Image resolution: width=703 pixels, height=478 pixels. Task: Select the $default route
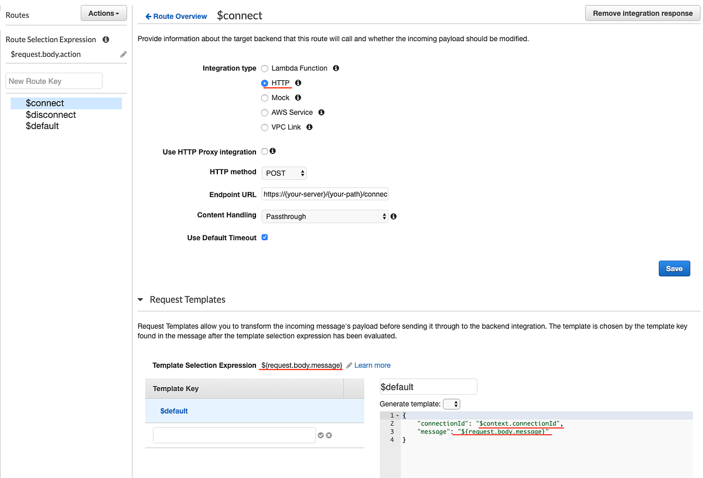(42, 126)
